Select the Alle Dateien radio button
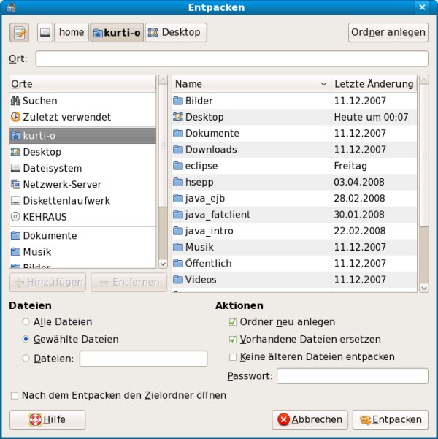The height and width of the screenshot is (439, 438). point(27,321)
